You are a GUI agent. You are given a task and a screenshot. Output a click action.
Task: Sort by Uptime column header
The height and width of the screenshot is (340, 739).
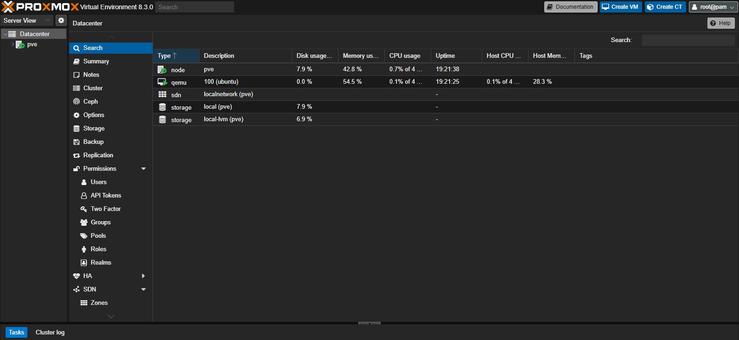click(x=456, y=56)
